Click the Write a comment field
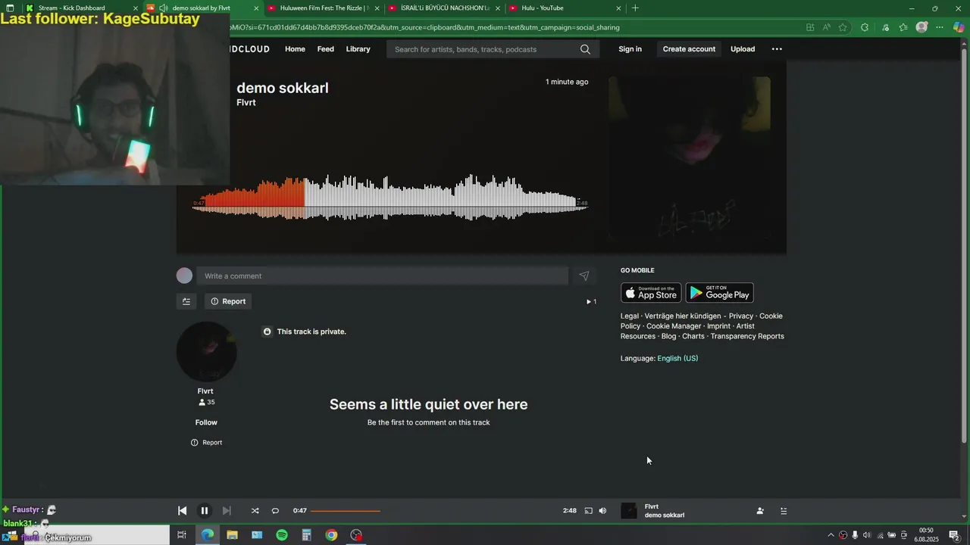The image size is (970, 545). point(382,276)
